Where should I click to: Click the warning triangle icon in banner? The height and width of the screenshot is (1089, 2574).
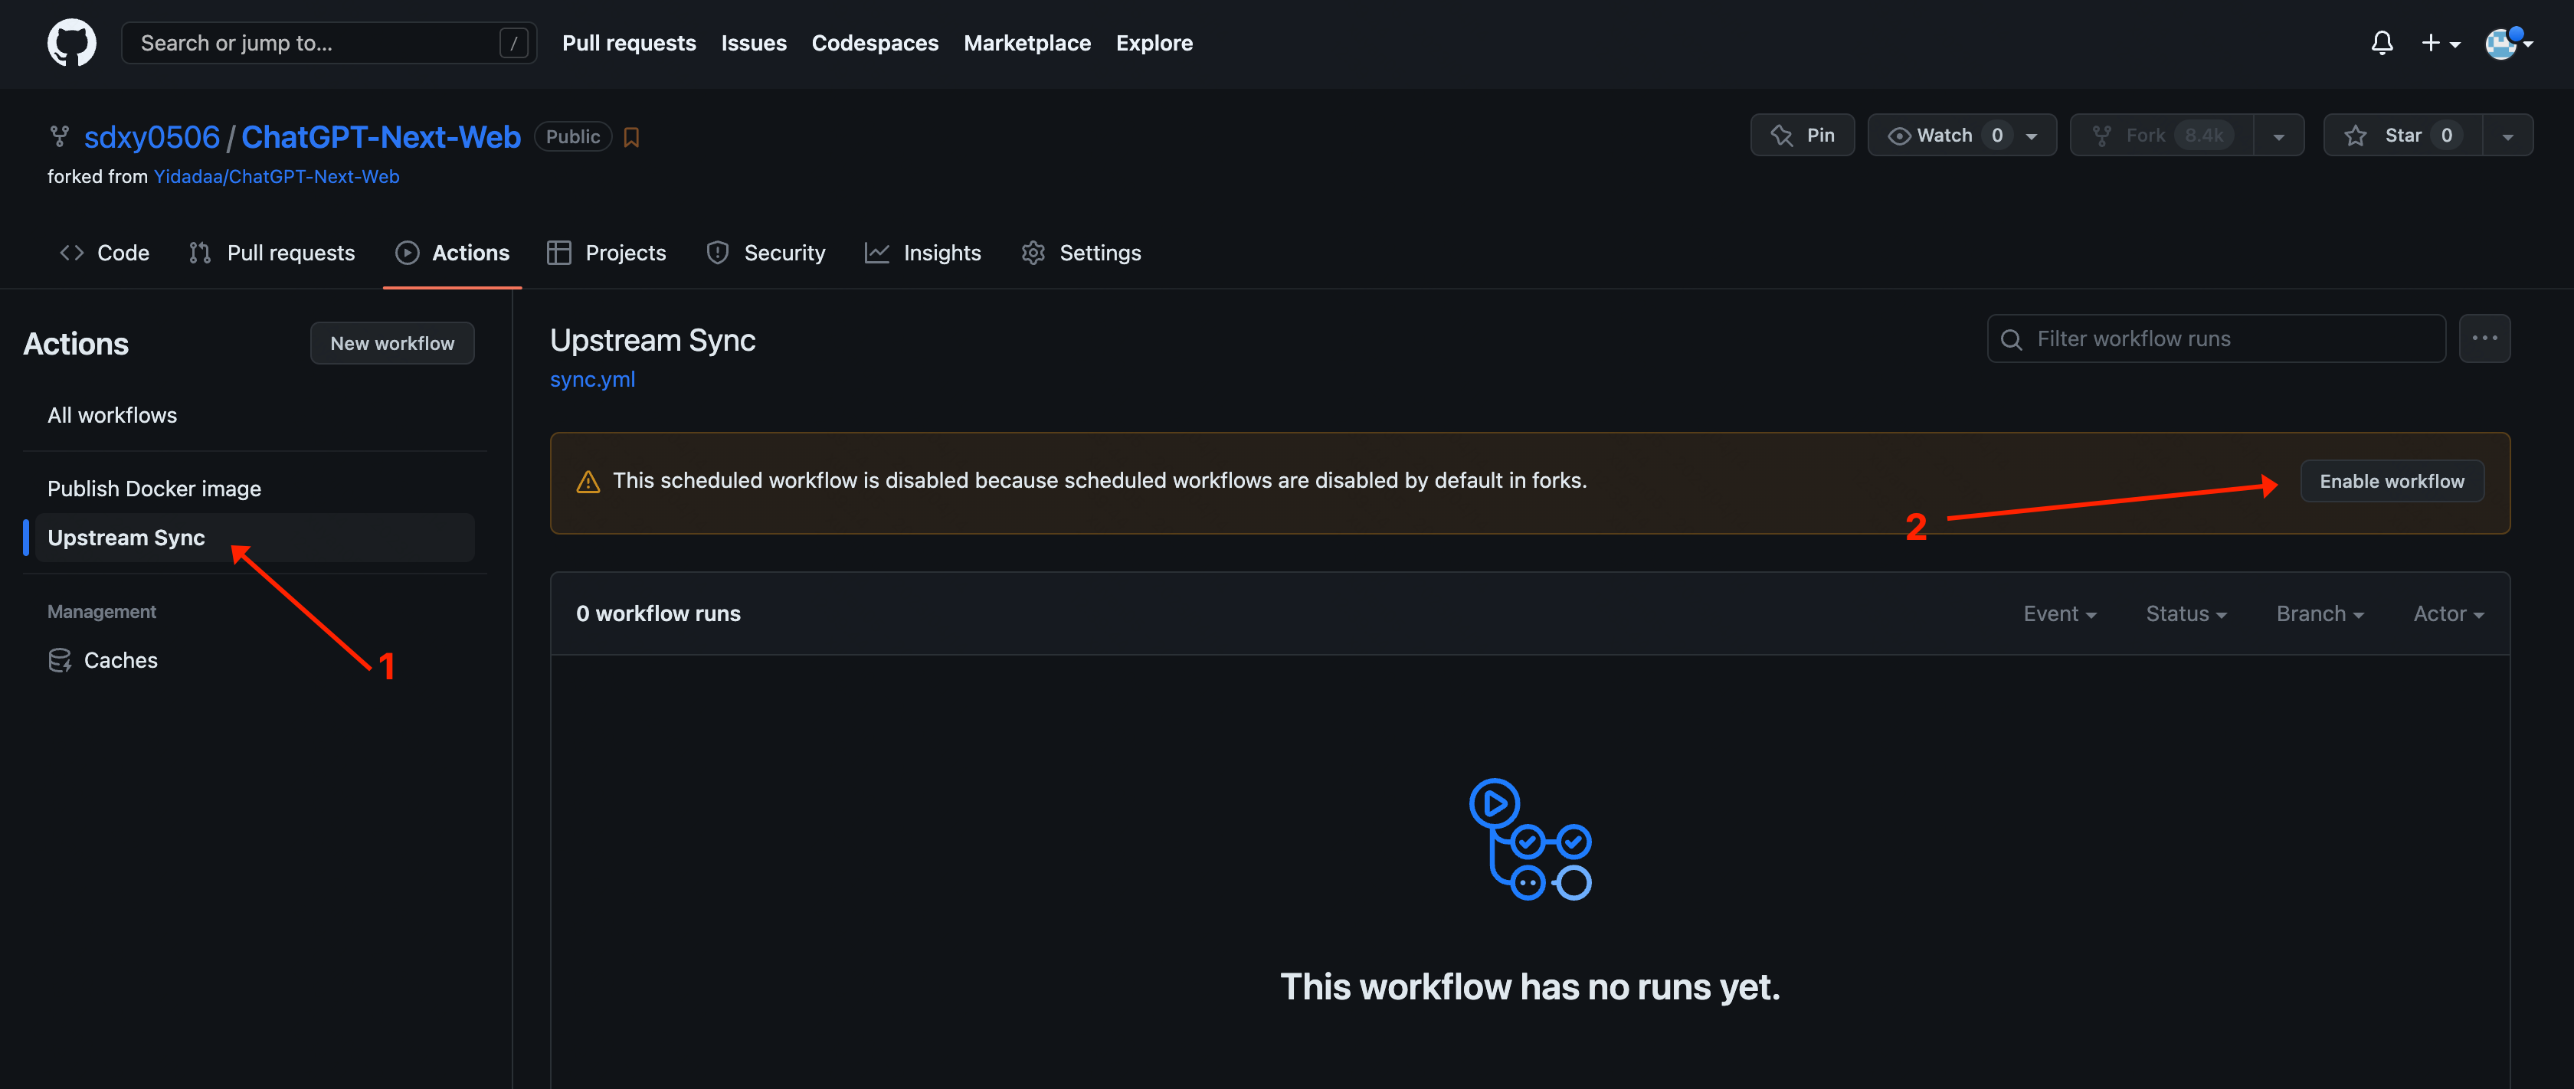tap(588, 482)
